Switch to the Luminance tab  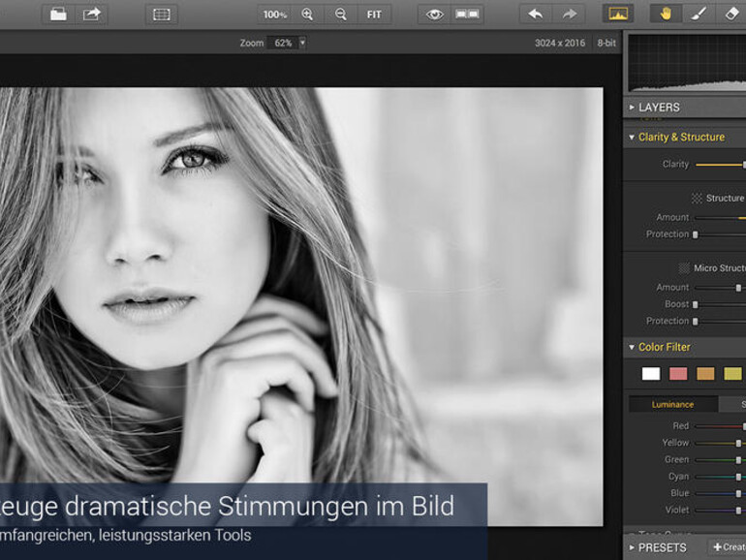tap(672, 404)
